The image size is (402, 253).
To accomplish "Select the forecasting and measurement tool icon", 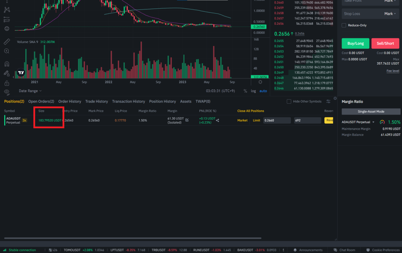I will click(7, 19).
